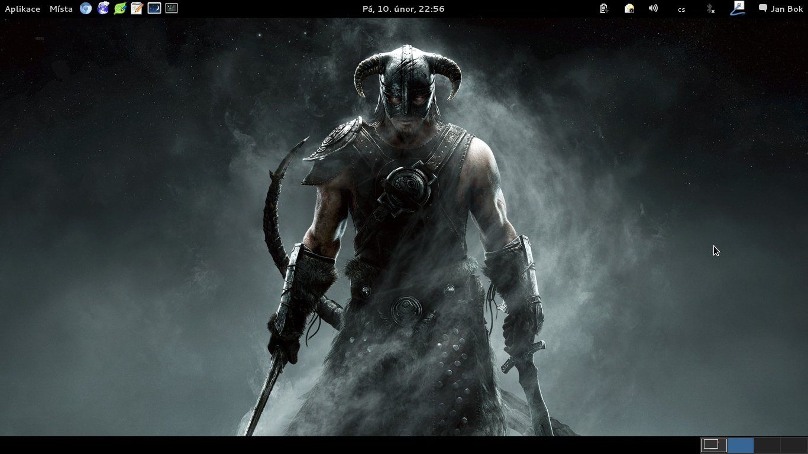Switch to first workspace with window outline
The image size is (808, 454).
713,445
